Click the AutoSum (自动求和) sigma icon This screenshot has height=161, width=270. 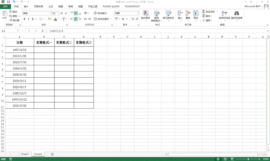click(203, 12)
